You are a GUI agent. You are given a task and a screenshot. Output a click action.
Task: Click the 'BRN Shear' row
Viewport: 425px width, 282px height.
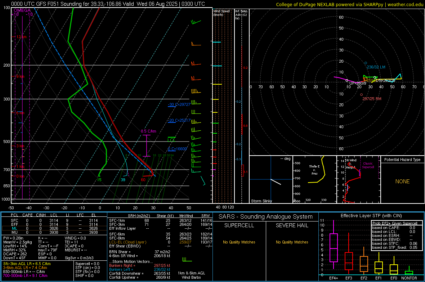point(140,252)
